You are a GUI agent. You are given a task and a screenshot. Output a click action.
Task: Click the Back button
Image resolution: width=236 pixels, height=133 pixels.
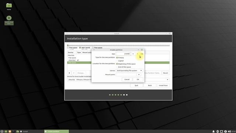(150, 85)
